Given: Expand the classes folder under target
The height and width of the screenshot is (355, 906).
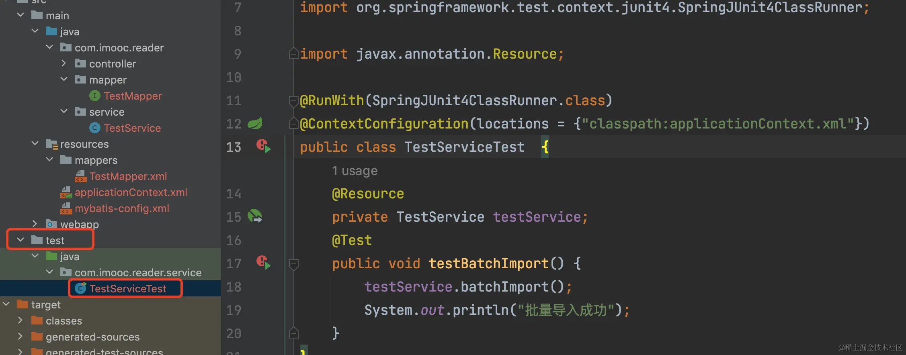Looking at the screenshot, I should 20,320.
